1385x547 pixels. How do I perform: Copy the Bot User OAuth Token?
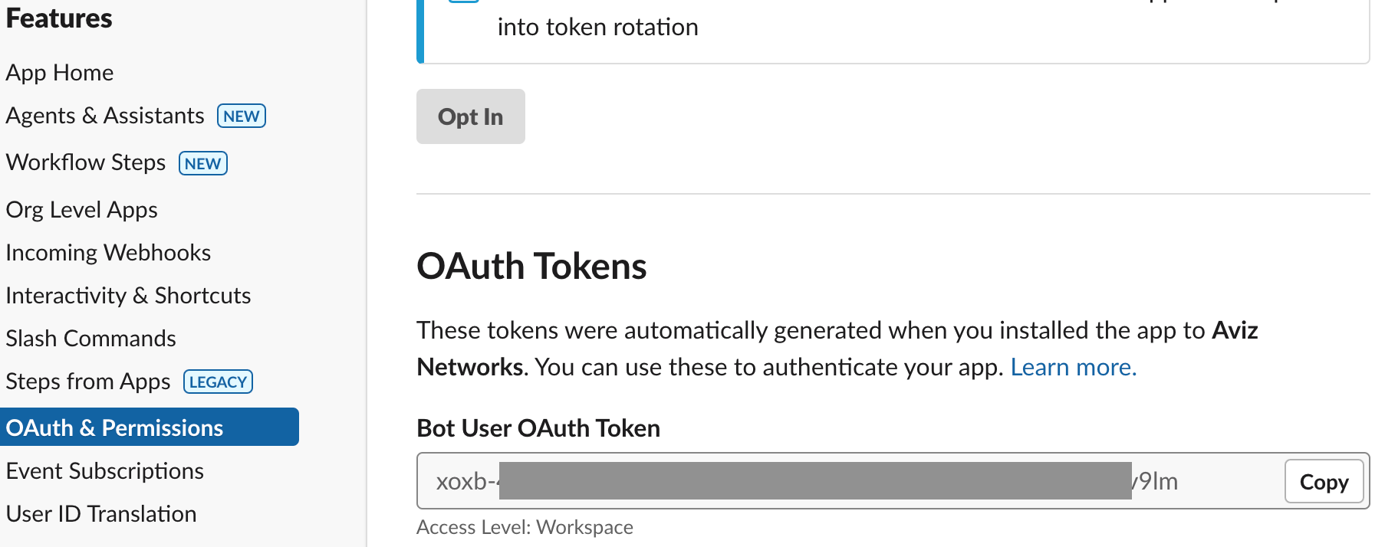tap(1324, 482)
